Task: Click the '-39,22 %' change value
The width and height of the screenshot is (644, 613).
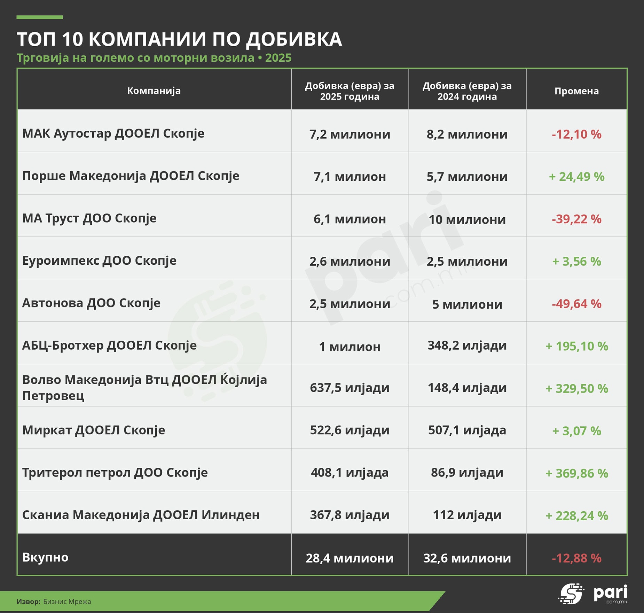Action: coord(576,219)
